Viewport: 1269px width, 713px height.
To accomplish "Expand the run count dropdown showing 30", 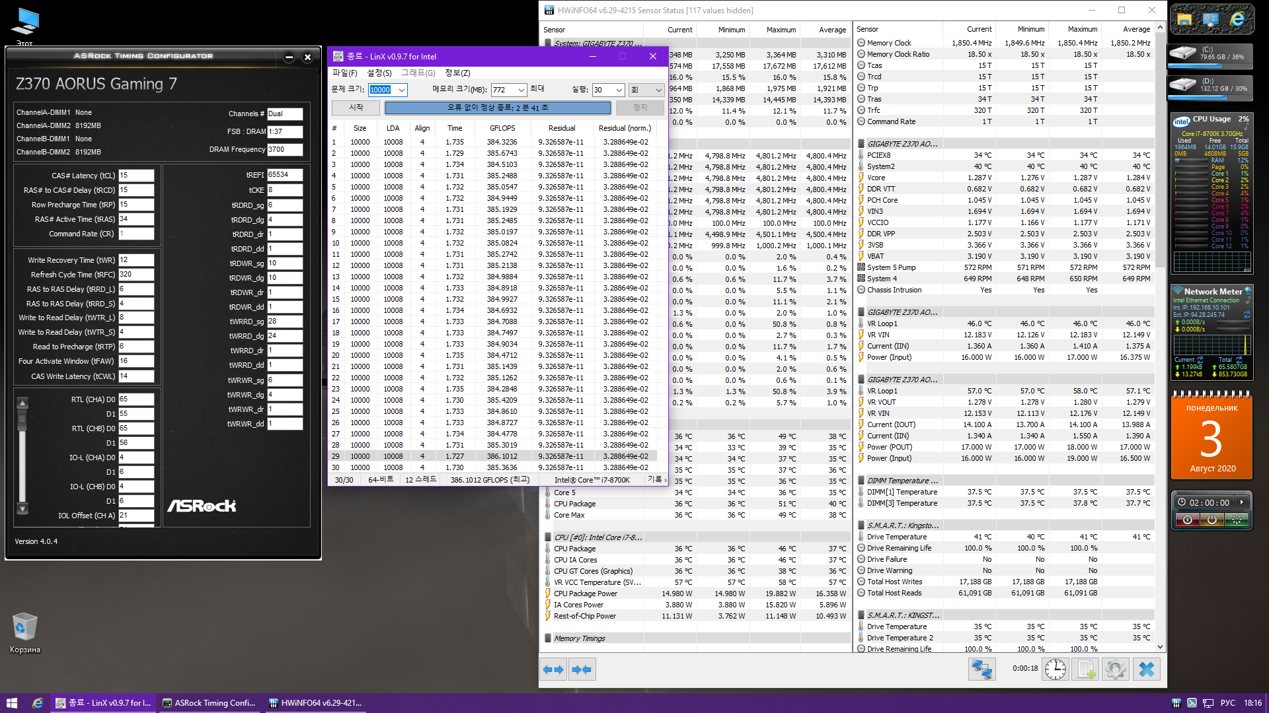I will [619, 90].
